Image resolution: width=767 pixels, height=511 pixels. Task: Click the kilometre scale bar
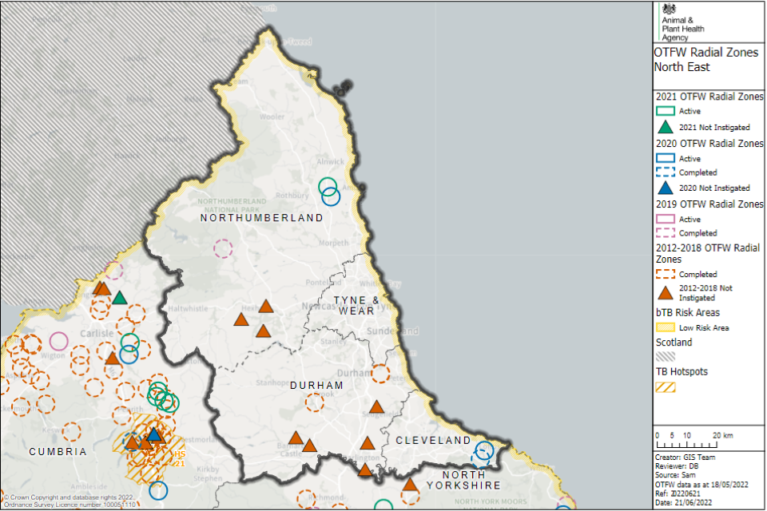pos(690,443)
